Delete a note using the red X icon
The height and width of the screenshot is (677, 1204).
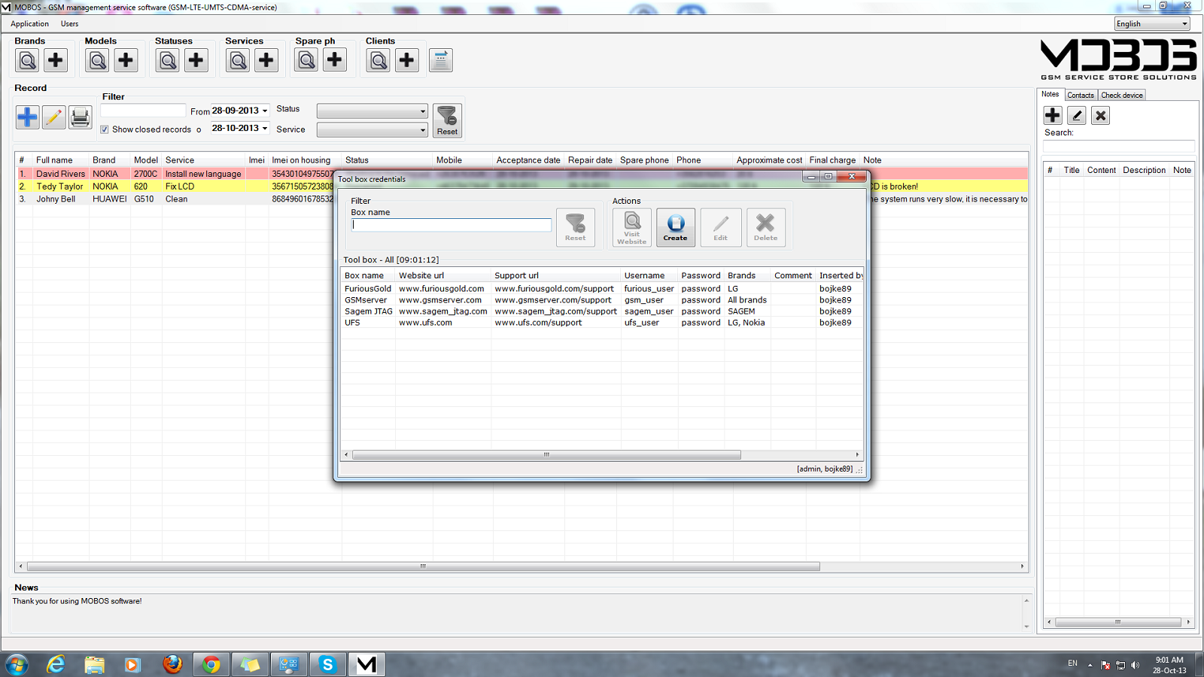click(x=1100, y=115)
